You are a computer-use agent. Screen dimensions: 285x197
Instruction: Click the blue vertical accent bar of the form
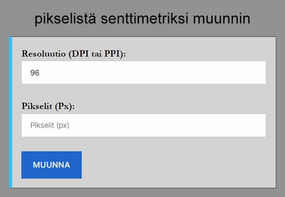pyautogui.click(x=11, y=112)
